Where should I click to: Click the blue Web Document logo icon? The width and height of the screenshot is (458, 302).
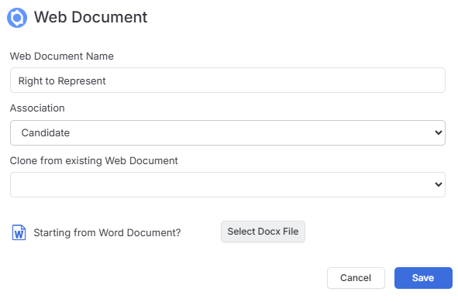point(17,18)
